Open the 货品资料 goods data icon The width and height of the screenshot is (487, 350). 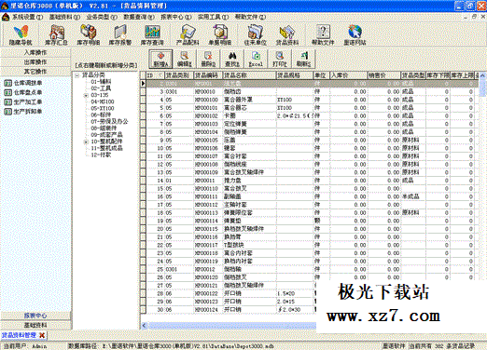point(287,35)
